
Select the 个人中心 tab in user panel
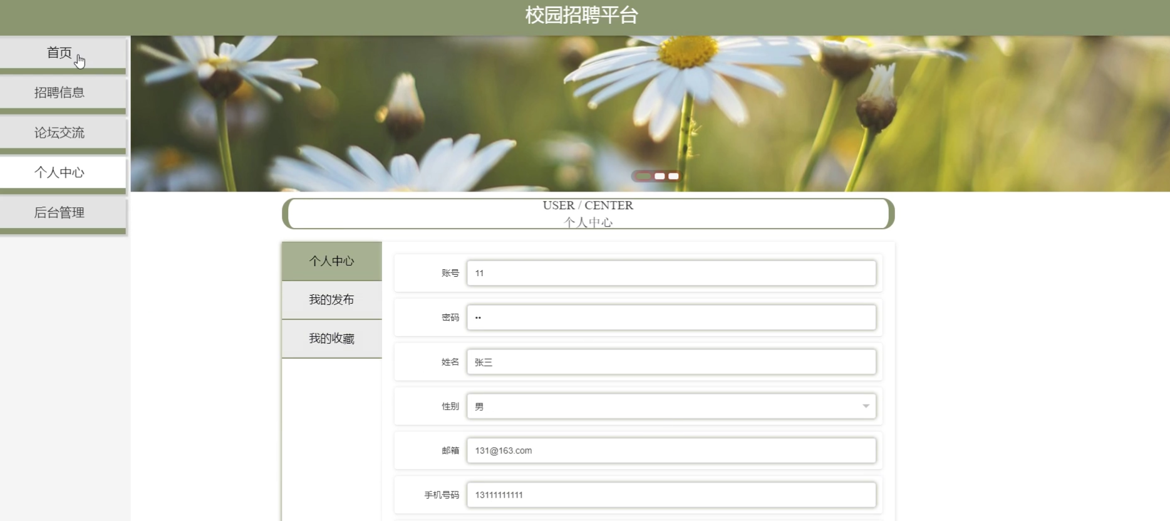point(332,261)
